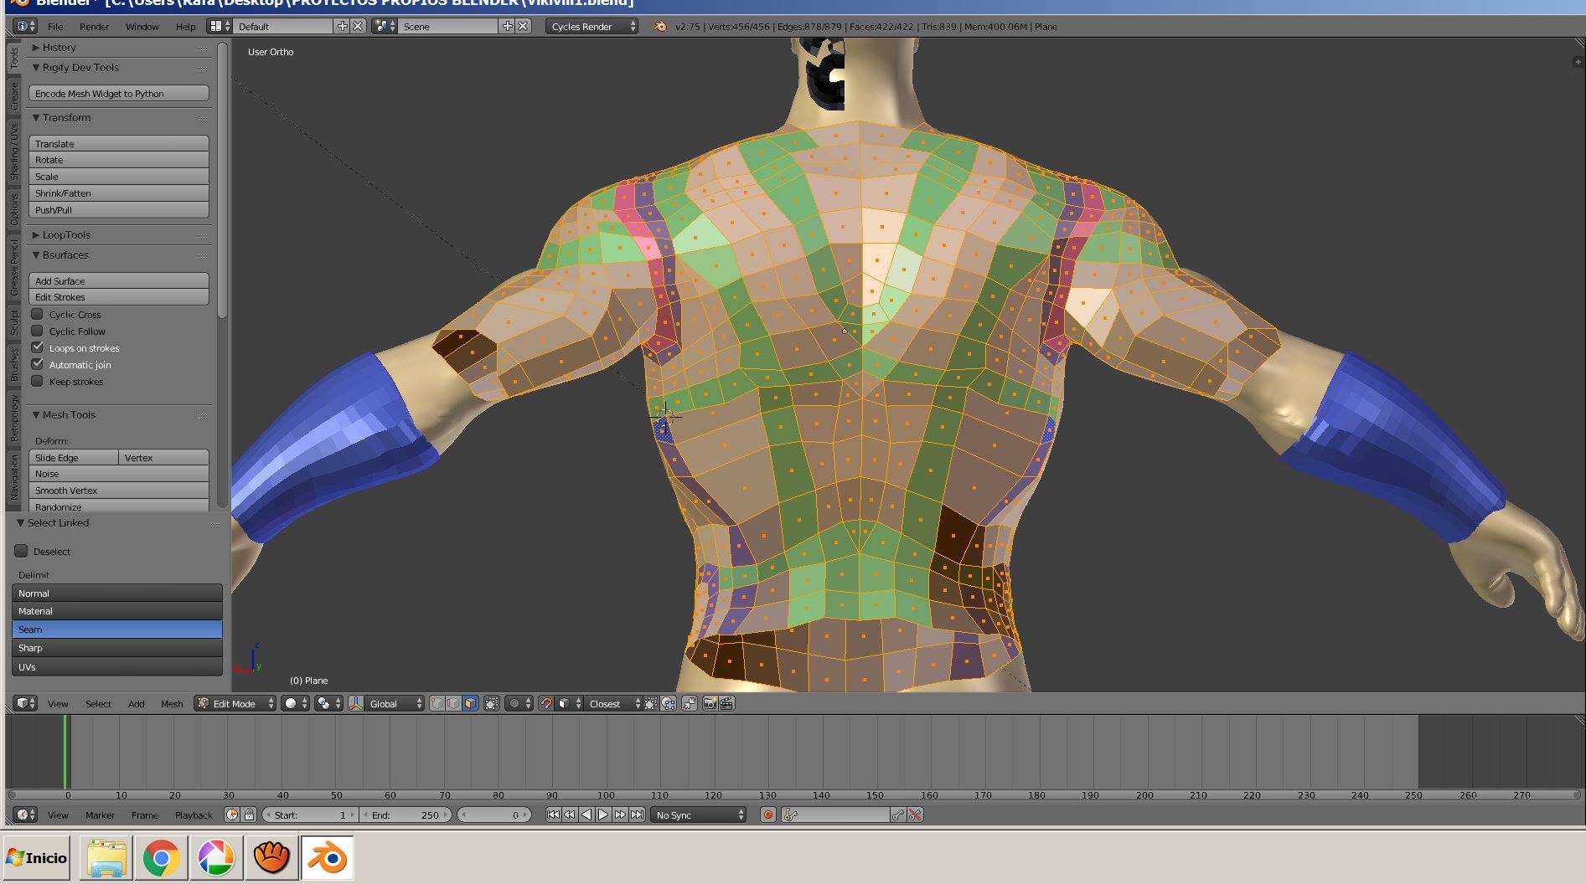Click the Add Surface button
The image size is (1586, 884).
click(118, 281)
